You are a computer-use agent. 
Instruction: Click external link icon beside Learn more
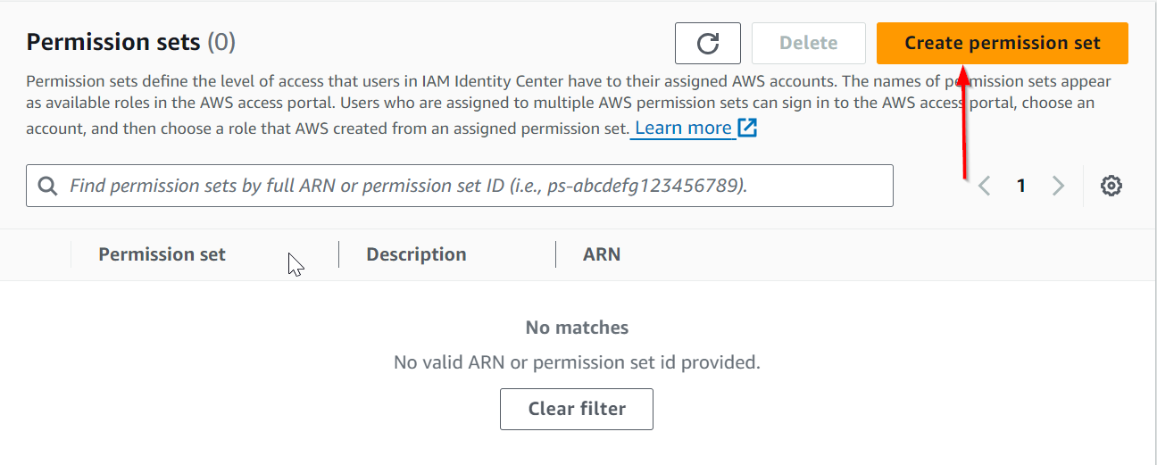747,128
